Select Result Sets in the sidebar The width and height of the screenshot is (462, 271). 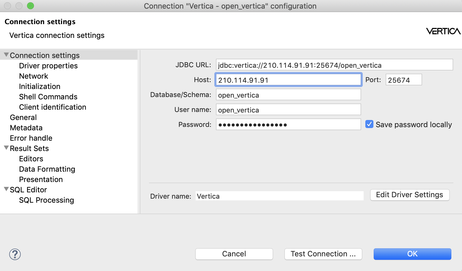(x=29, y=148)
